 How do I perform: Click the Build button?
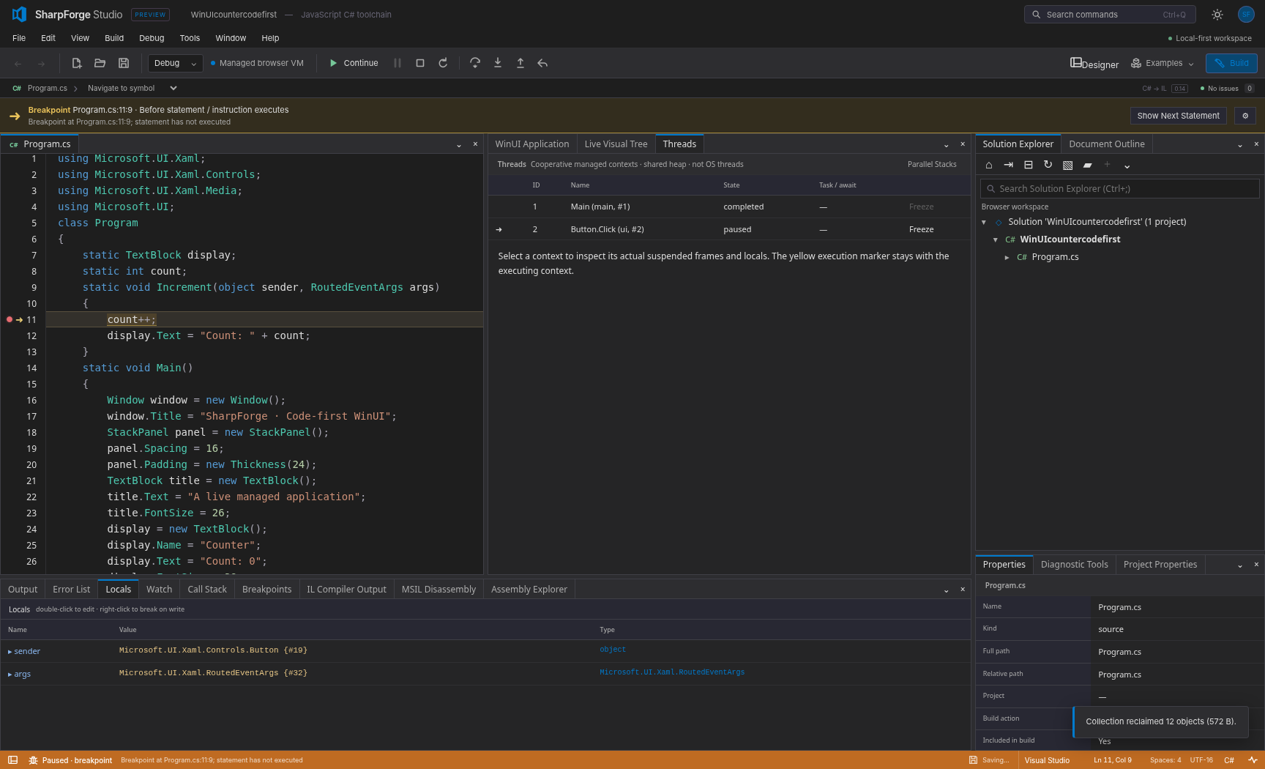point(1231,63)
